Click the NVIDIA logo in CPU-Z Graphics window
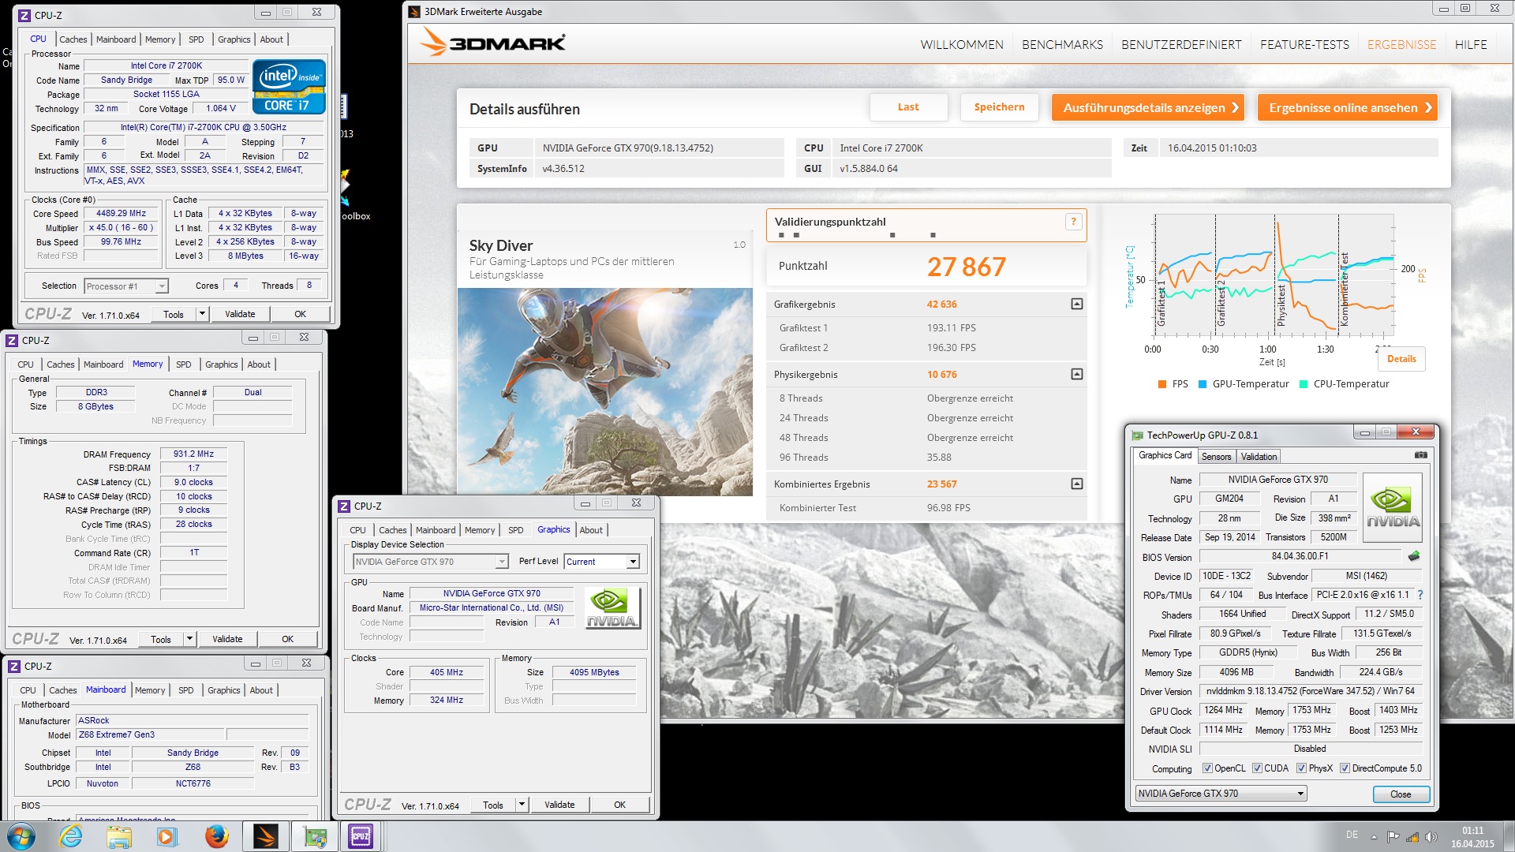 tap(612, 607)
